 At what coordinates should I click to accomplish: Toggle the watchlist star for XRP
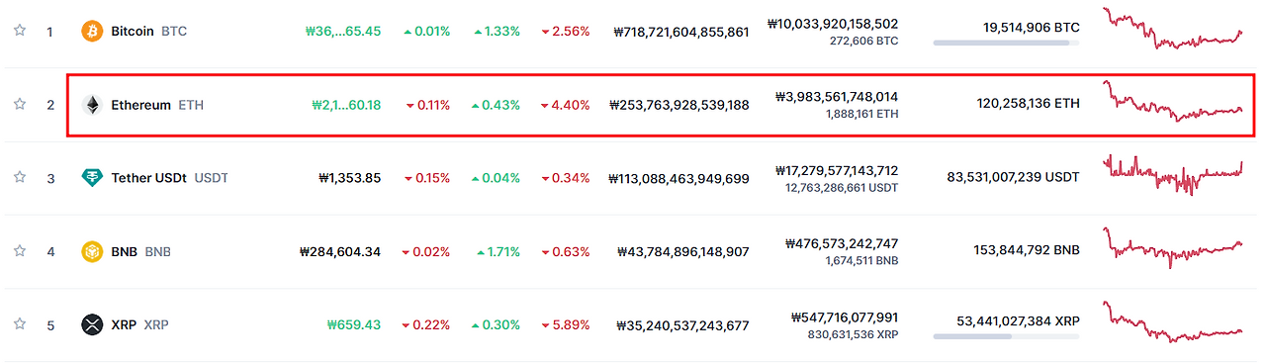click(19, 324)
